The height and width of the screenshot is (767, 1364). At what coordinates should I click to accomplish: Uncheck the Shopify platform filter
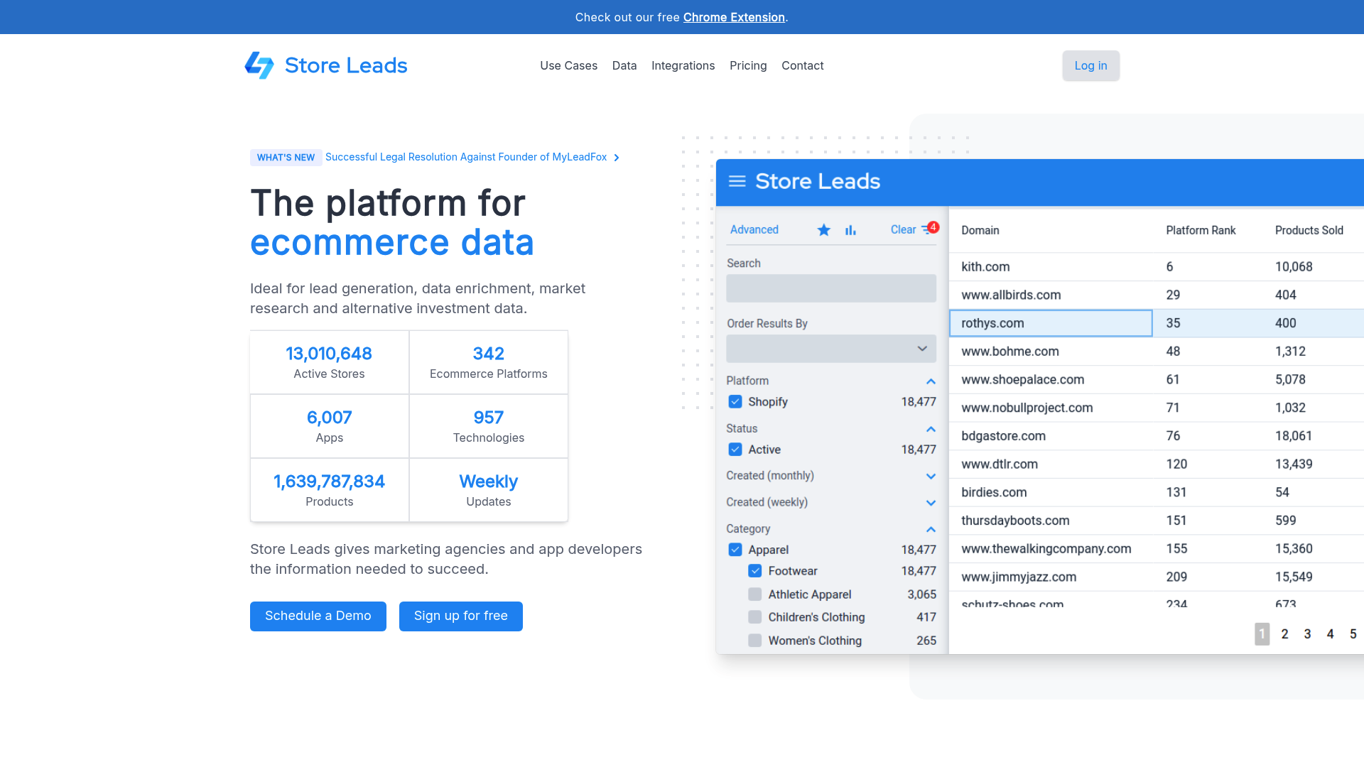coord(735,401)
